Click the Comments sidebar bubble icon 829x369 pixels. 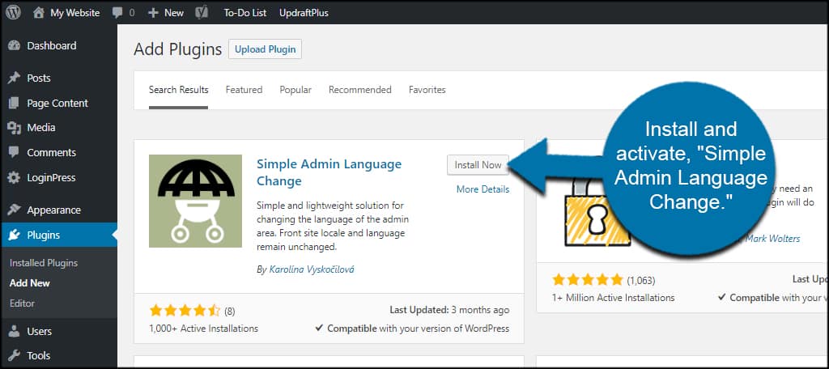coord(14,152)
